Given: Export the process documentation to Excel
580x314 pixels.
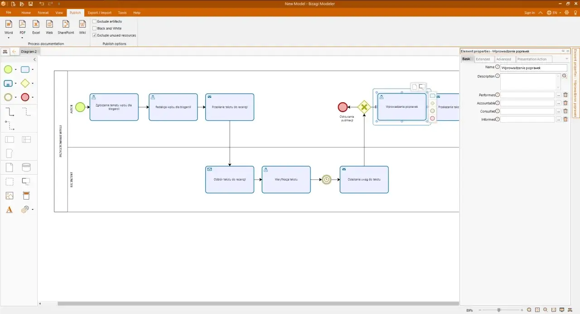Looking at the screenshot, I should tap(36, 28).
